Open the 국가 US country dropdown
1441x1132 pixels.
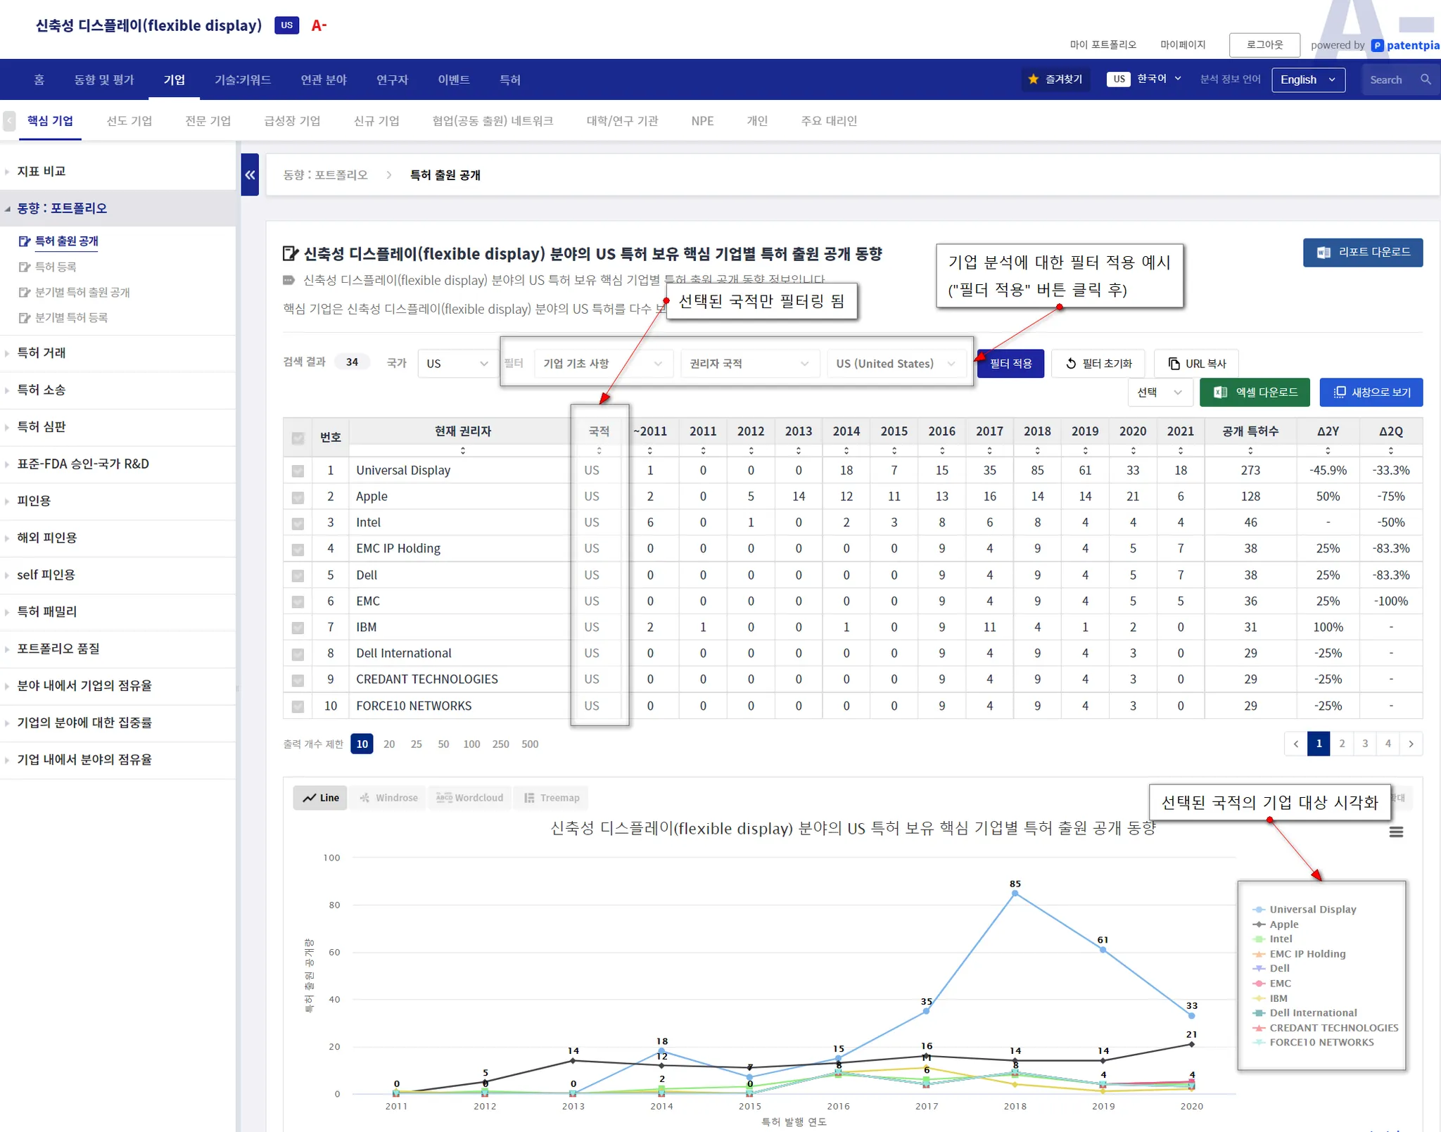457,364
